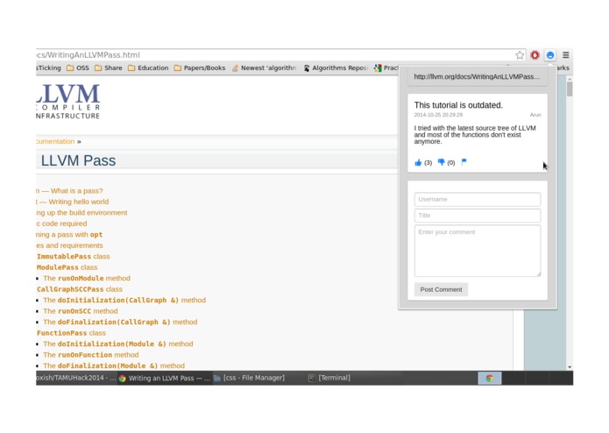The height and width of the screenshot is (433, 609).
Task: Open the ModulePass class link
Action: 67,267
